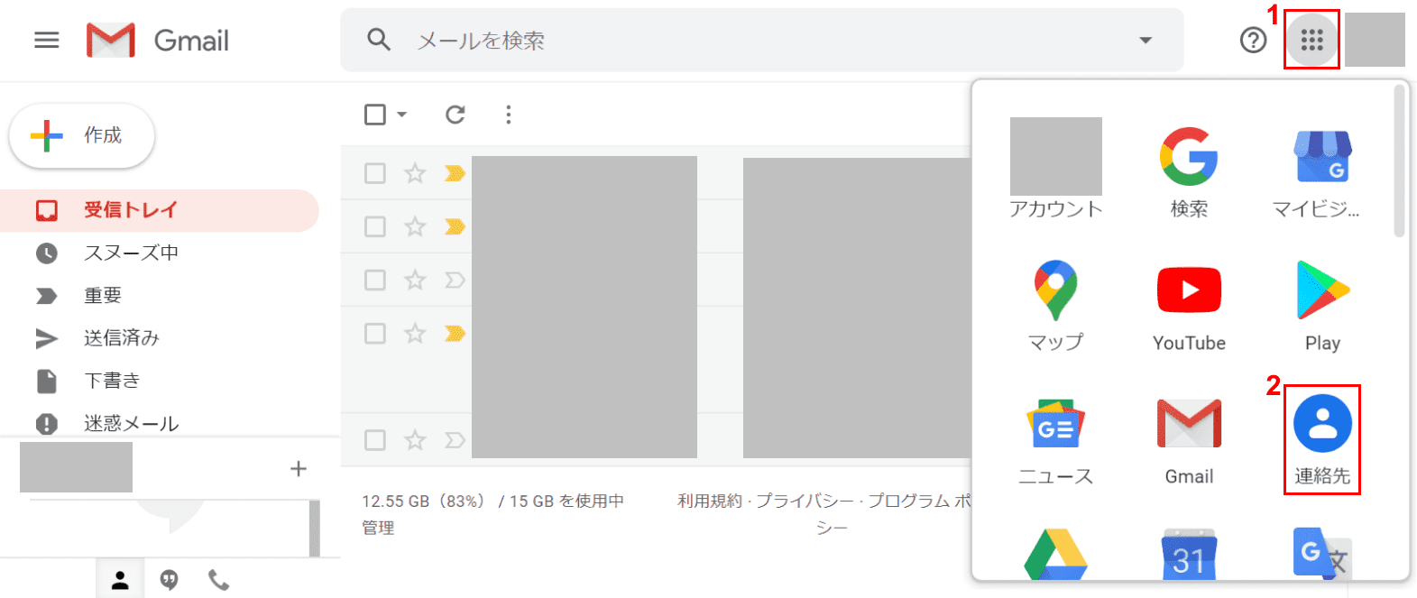Toggle importance marker on first email
This screenshot has height=598, width=1417.
(x=455, y=173)
